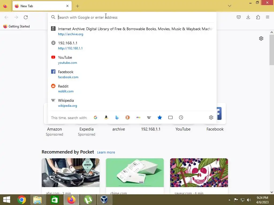Open the network tray icon
This screenshot has width=274, height=205.
(242, 200)
